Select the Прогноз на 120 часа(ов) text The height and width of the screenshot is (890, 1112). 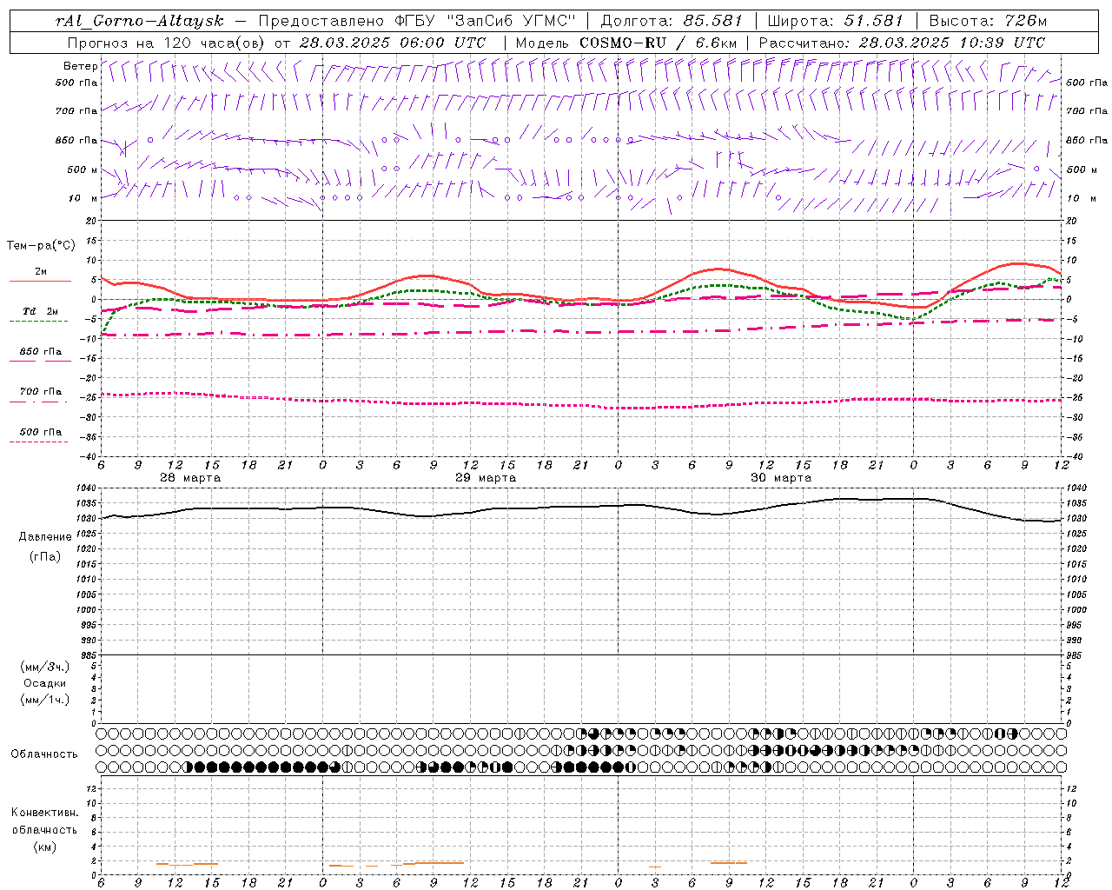tap(168, 43)
